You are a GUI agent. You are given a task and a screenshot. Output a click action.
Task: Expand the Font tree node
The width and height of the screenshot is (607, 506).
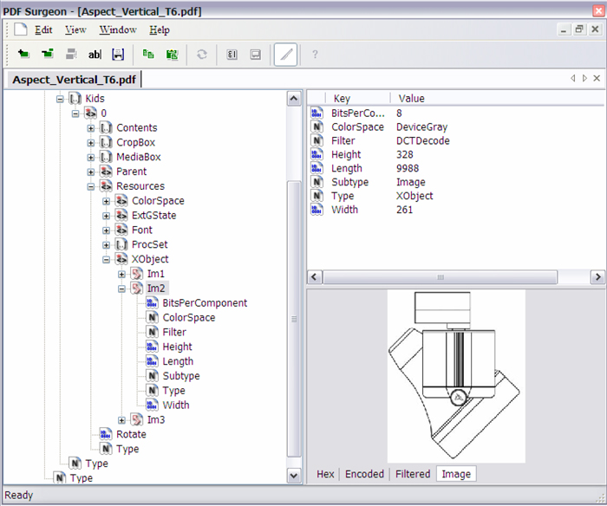tap(106, 230)
